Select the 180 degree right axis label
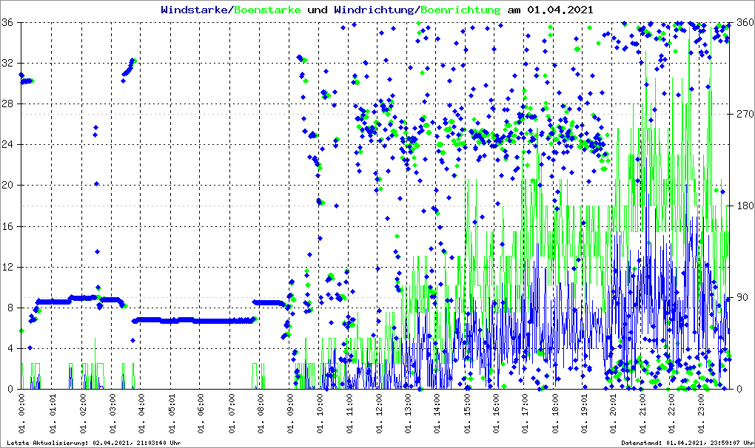 [x=742, y=206]
